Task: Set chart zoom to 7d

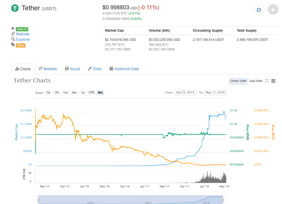Action: tap(57, 92)
